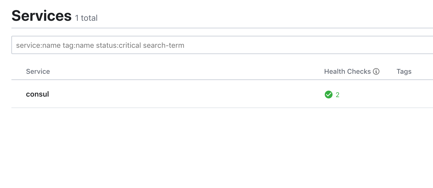This screenshot has height=188, width=433.
Task: Click the Services page heading
Action: (42, 16)
